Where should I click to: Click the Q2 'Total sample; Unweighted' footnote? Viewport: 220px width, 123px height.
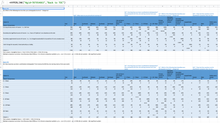coord(21,119)
